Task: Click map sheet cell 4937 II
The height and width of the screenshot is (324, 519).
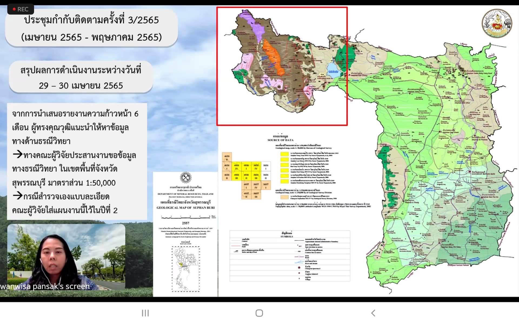Action: [246, 195]
